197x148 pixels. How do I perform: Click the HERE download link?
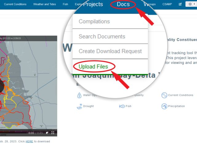(x=29, y=141)
